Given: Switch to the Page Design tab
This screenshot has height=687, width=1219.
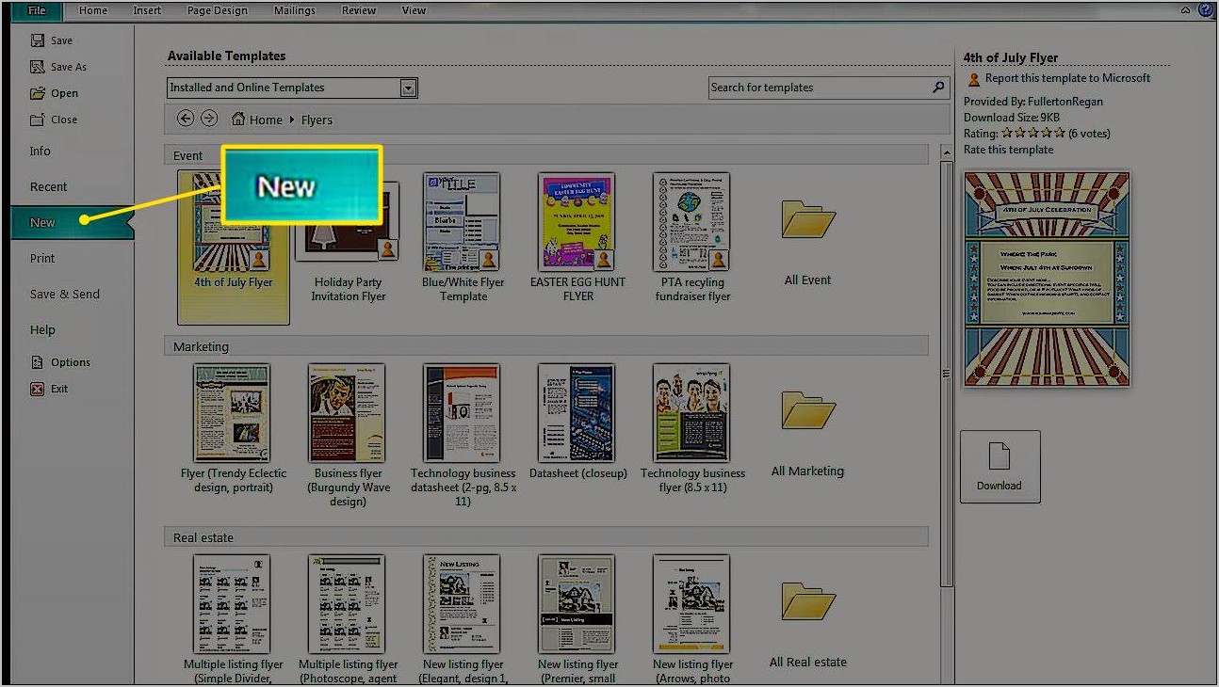Looking at the screenshot, I should 218,10.
